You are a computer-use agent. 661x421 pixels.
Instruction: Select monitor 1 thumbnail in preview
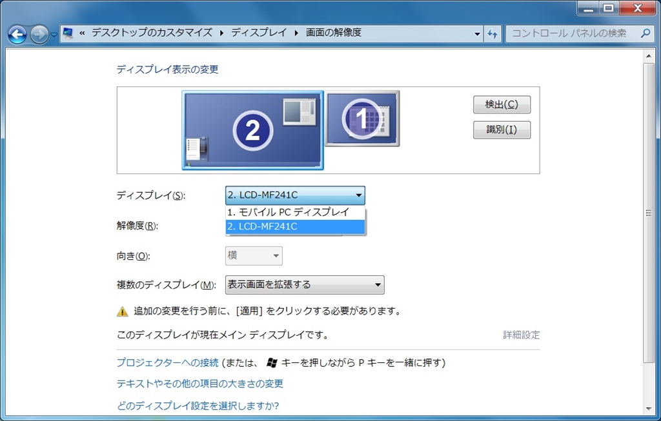(x=363, y=118)
